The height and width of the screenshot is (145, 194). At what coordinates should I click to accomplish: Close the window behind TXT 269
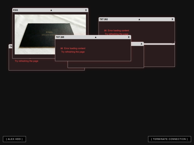click(x=142, y=44)
